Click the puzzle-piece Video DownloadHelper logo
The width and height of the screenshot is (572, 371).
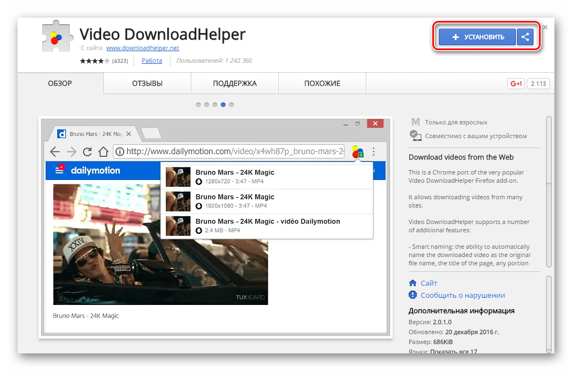[56, 36]
